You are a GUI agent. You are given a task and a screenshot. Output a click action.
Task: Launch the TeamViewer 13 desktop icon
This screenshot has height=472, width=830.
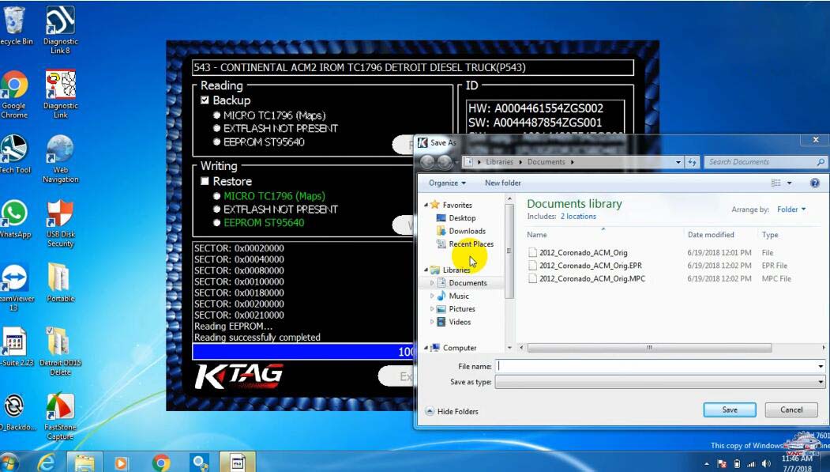click(16, 288)
